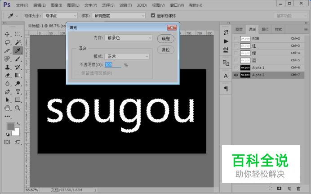The width and height of the screenshot is (311, 194).
Task: Change screen mode icon
Action: 18,142
